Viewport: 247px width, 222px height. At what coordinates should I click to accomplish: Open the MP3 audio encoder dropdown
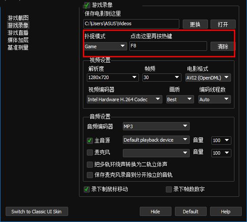pos(156,126)
